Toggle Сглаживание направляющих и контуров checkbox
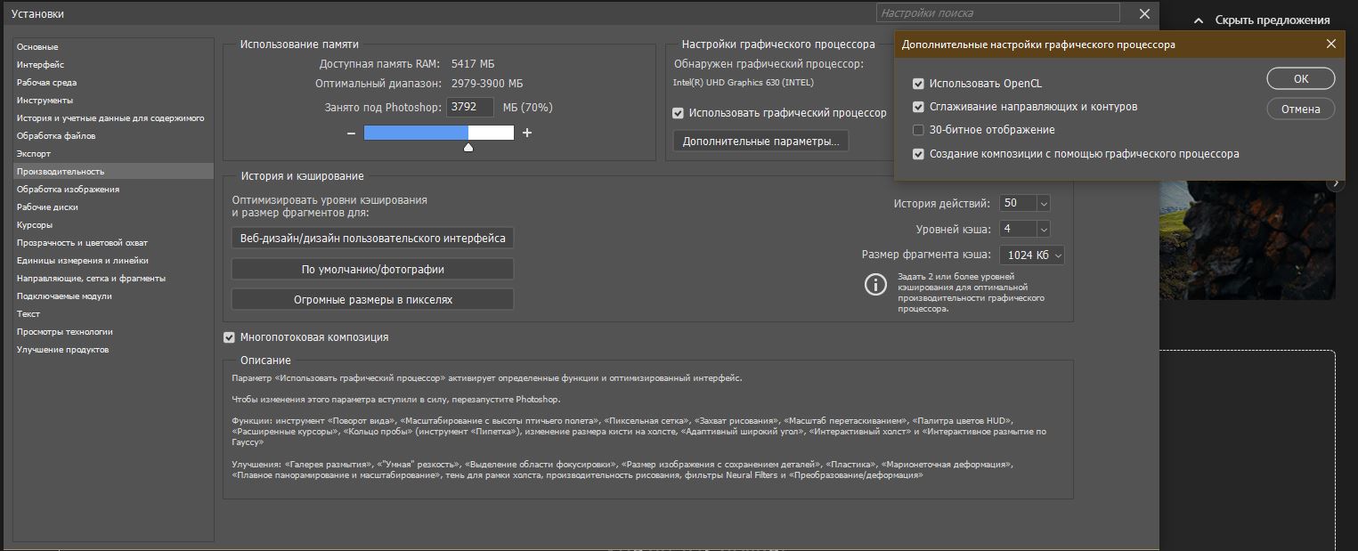The image size is (1358, 551). (918, 107)
